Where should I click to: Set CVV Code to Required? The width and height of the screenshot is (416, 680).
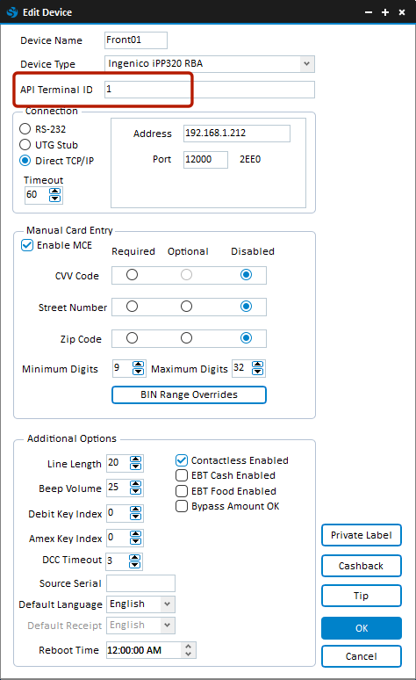click(x=133, y=275)
